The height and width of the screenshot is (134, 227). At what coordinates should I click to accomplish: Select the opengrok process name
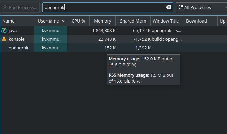click(x=19, y=48)
